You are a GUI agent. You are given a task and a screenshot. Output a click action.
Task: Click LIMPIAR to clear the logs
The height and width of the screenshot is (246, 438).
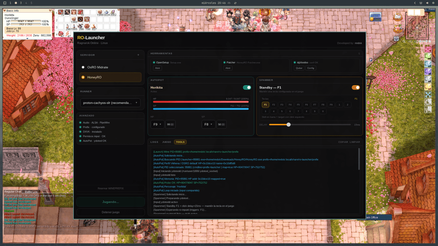pos(355,142)
